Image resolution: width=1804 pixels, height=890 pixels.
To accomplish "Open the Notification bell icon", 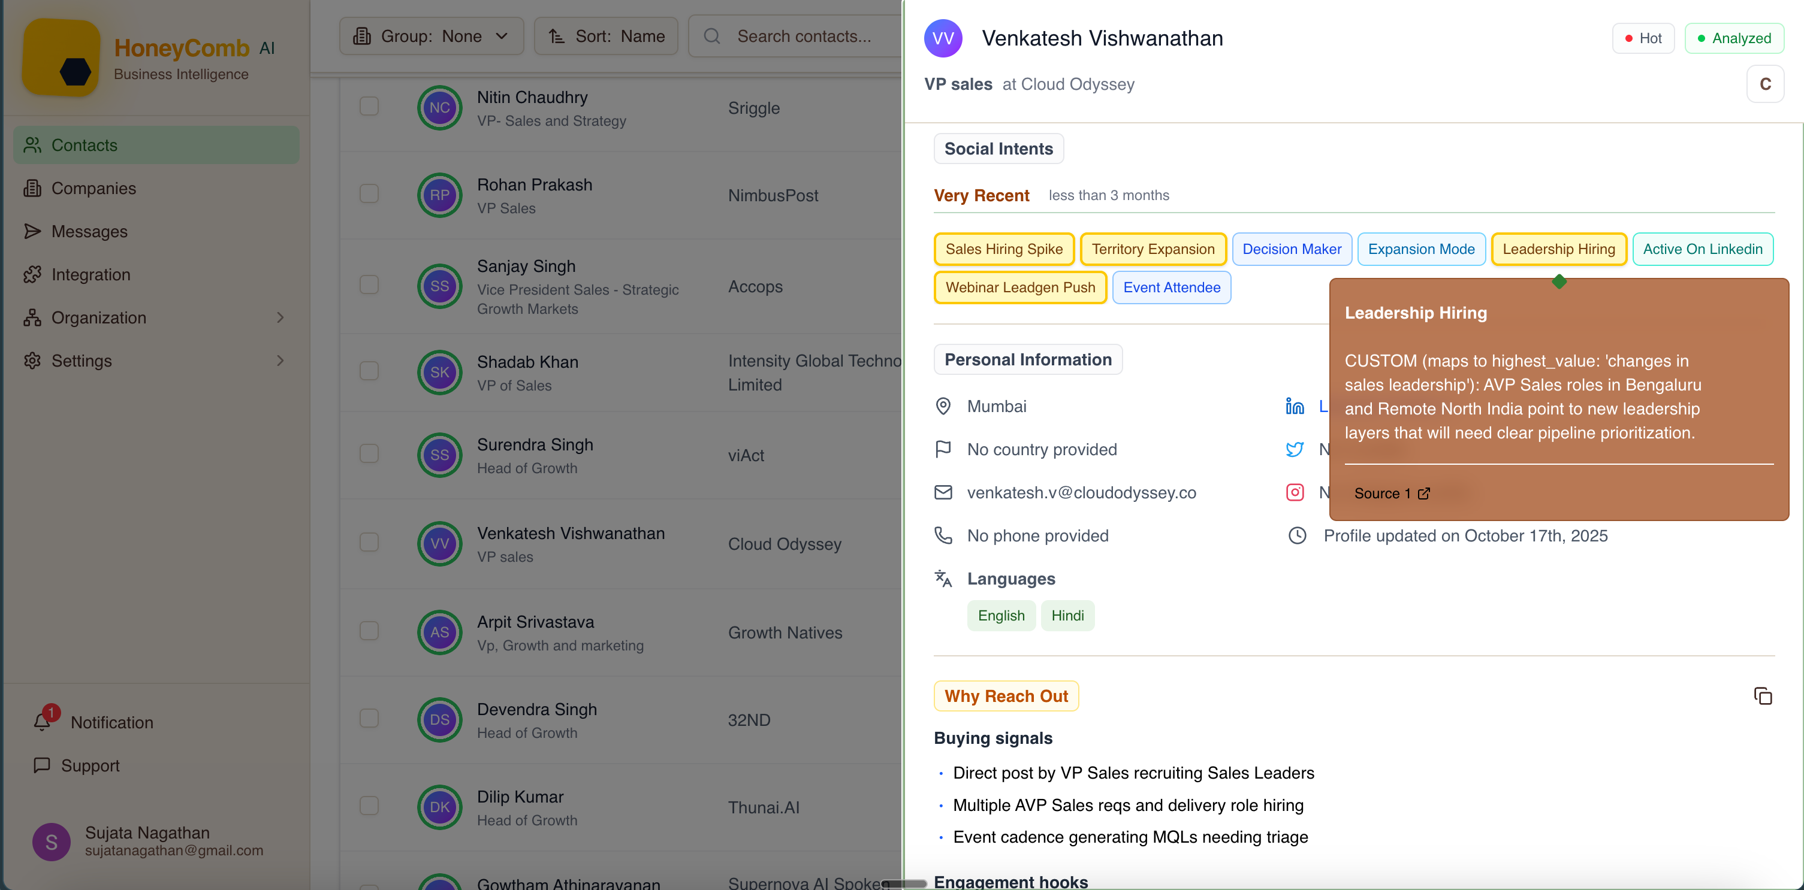I will click(43, 721).
